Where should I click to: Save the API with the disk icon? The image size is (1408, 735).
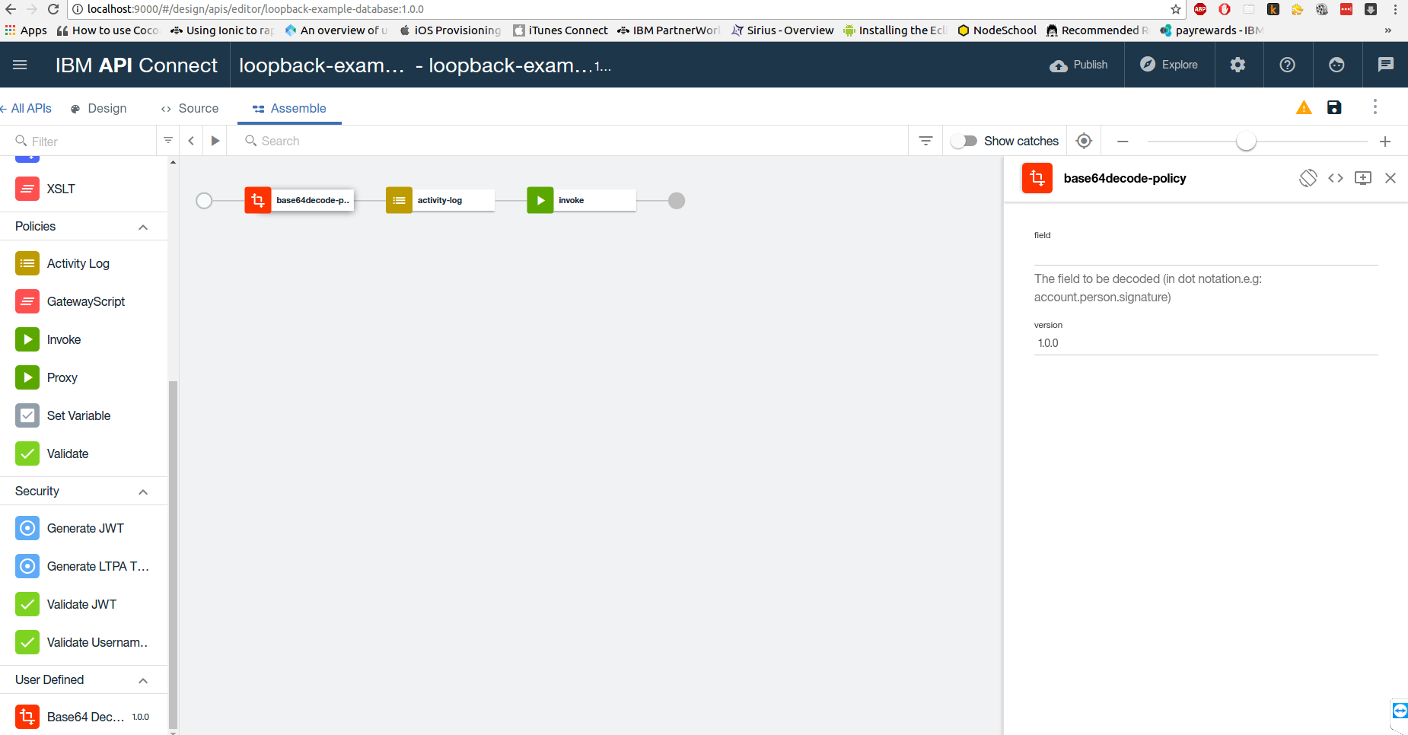[1334, 107]
